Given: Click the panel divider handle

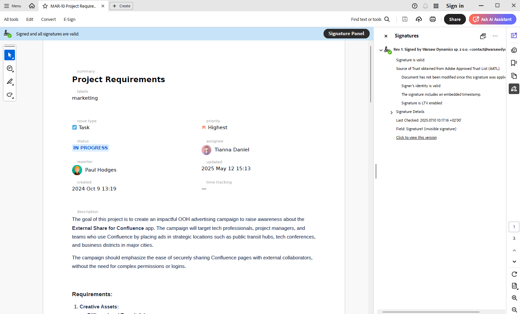Looking at the screenshot, I should pyautogui.click(x=376, y=171).
